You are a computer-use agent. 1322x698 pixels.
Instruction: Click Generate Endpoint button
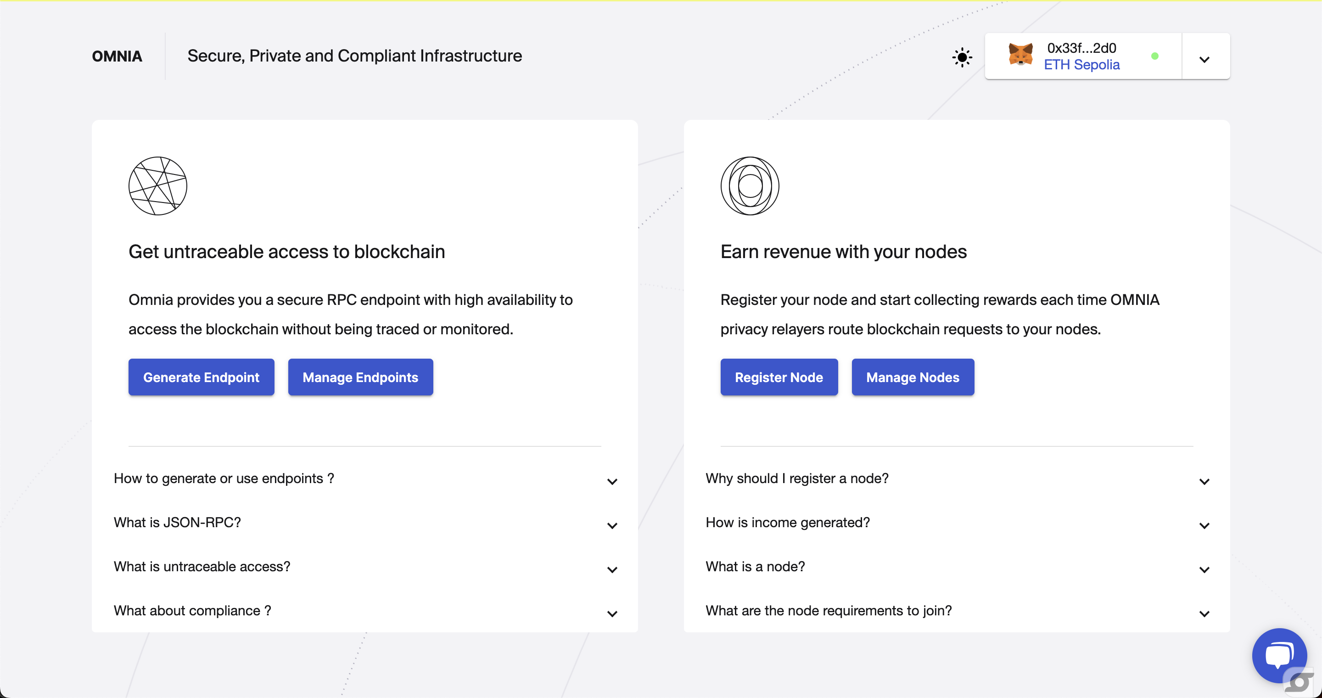tap(201, 377)
